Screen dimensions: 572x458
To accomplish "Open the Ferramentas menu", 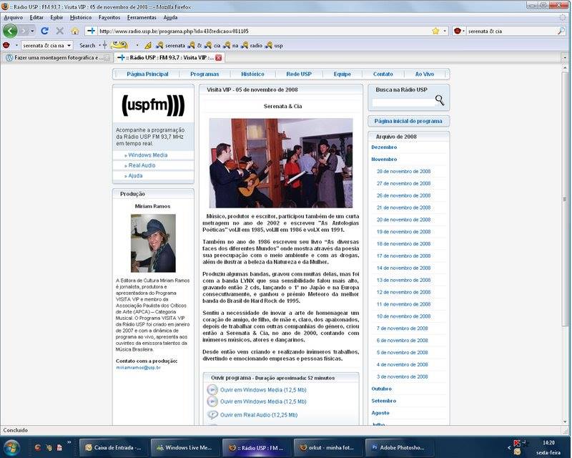I will pos(142,17).
